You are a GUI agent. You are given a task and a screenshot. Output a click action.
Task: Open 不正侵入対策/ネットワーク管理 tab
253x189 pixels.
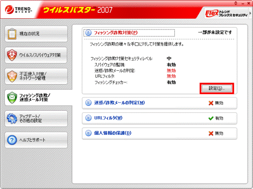36,76
